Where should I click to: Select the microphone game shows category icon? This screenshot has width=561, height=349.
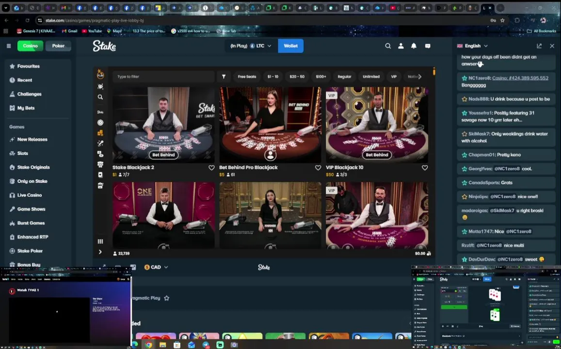tap(100, 143)
